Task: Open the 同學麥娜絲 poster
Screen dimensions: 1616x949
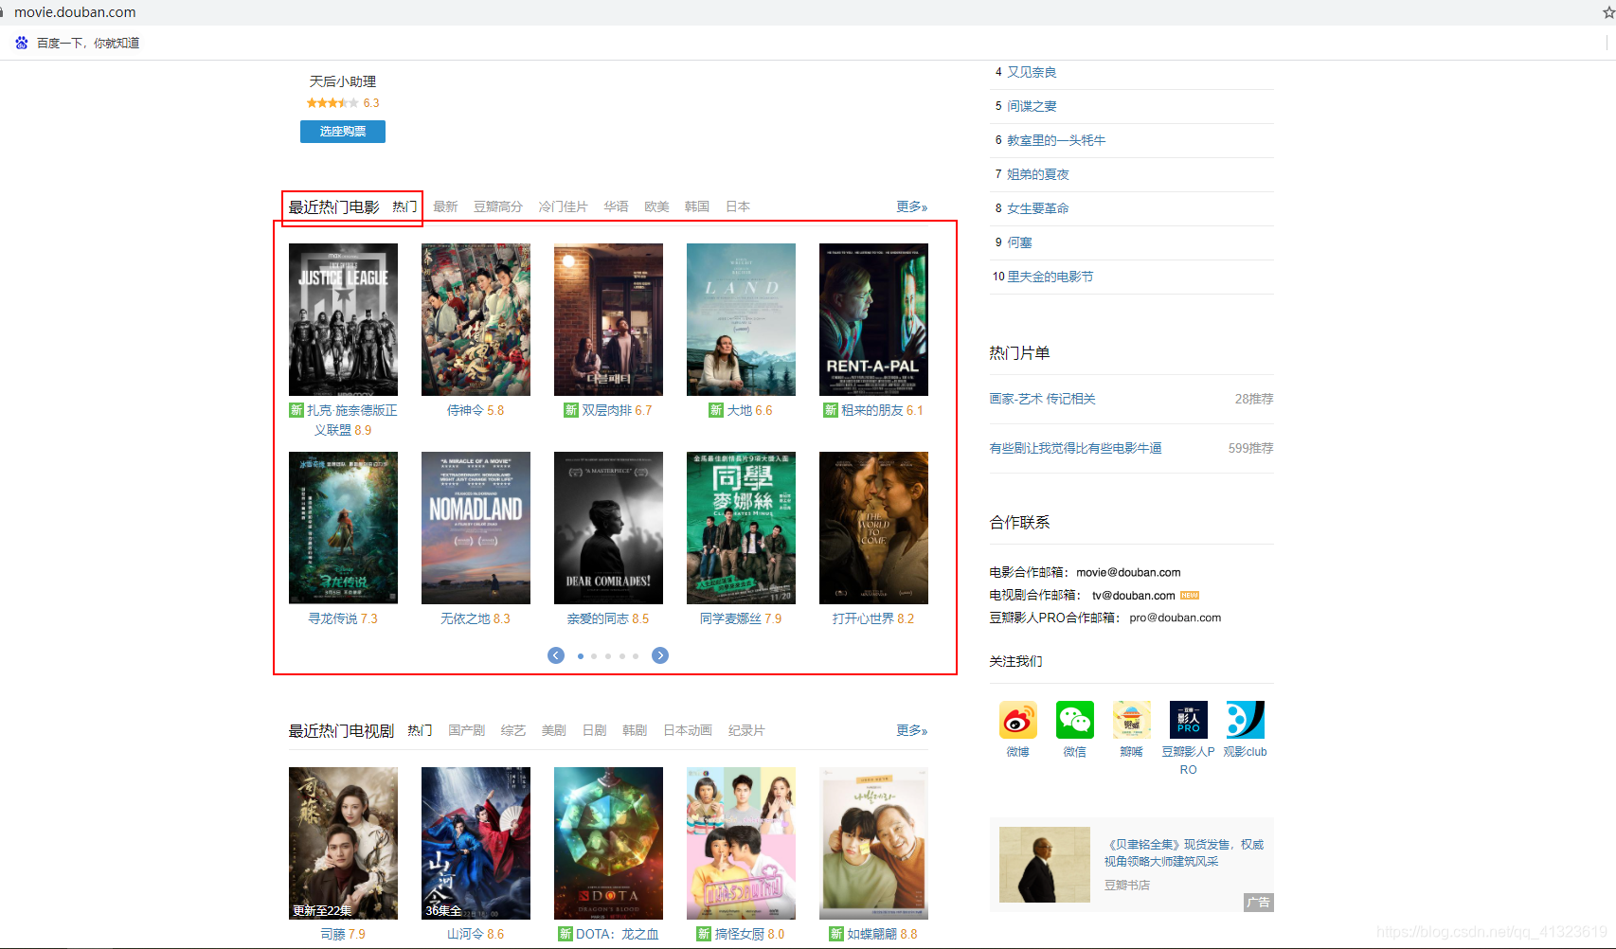Action: click(741, 528)
